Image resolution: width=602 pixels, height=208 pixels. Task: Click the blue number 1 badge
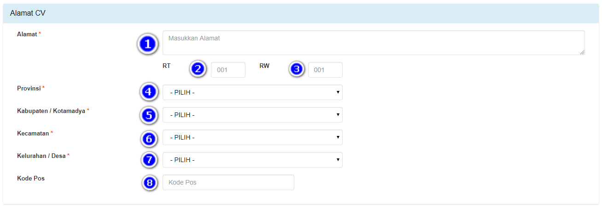point(148,44)
